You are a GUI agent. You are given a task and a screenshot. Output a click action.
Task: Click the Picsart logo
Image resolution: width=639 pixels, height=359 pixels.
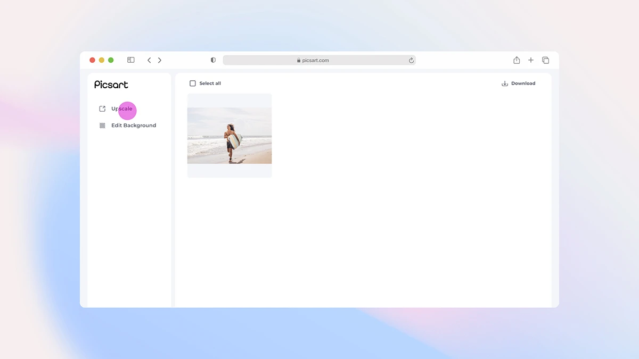pyautogui.click(x=111, y=84)
